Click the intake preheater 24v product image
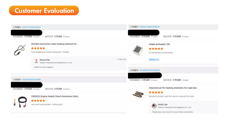The image size is (233, 119). click(137, 50)
